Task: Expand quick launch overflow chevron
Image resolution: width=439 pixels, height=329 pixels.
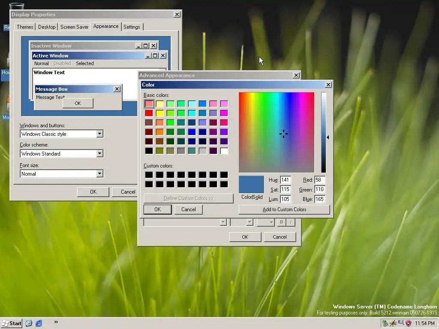Action: point(56,322)
